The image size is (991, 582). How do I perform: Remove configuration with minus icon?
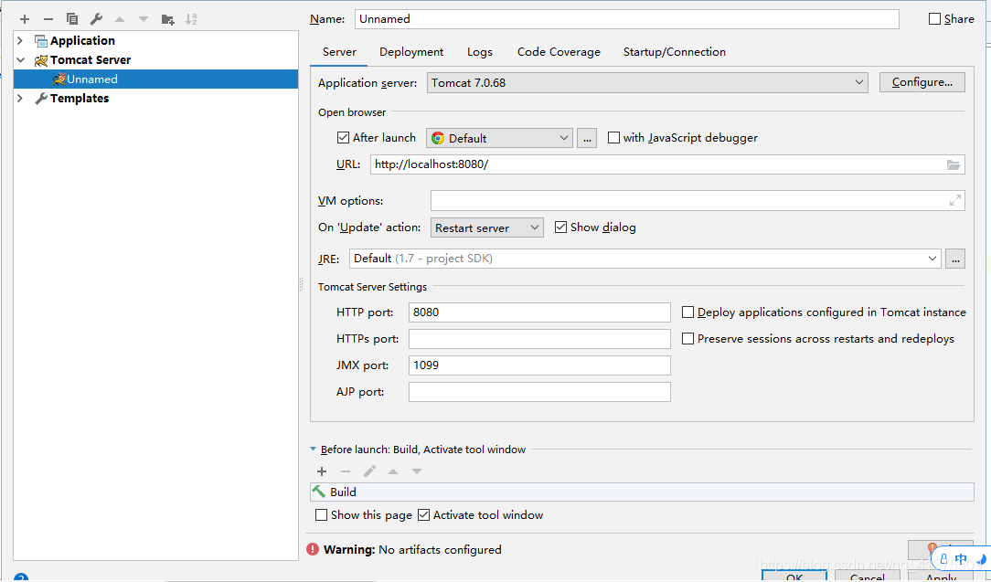click(x=48, y=19)
